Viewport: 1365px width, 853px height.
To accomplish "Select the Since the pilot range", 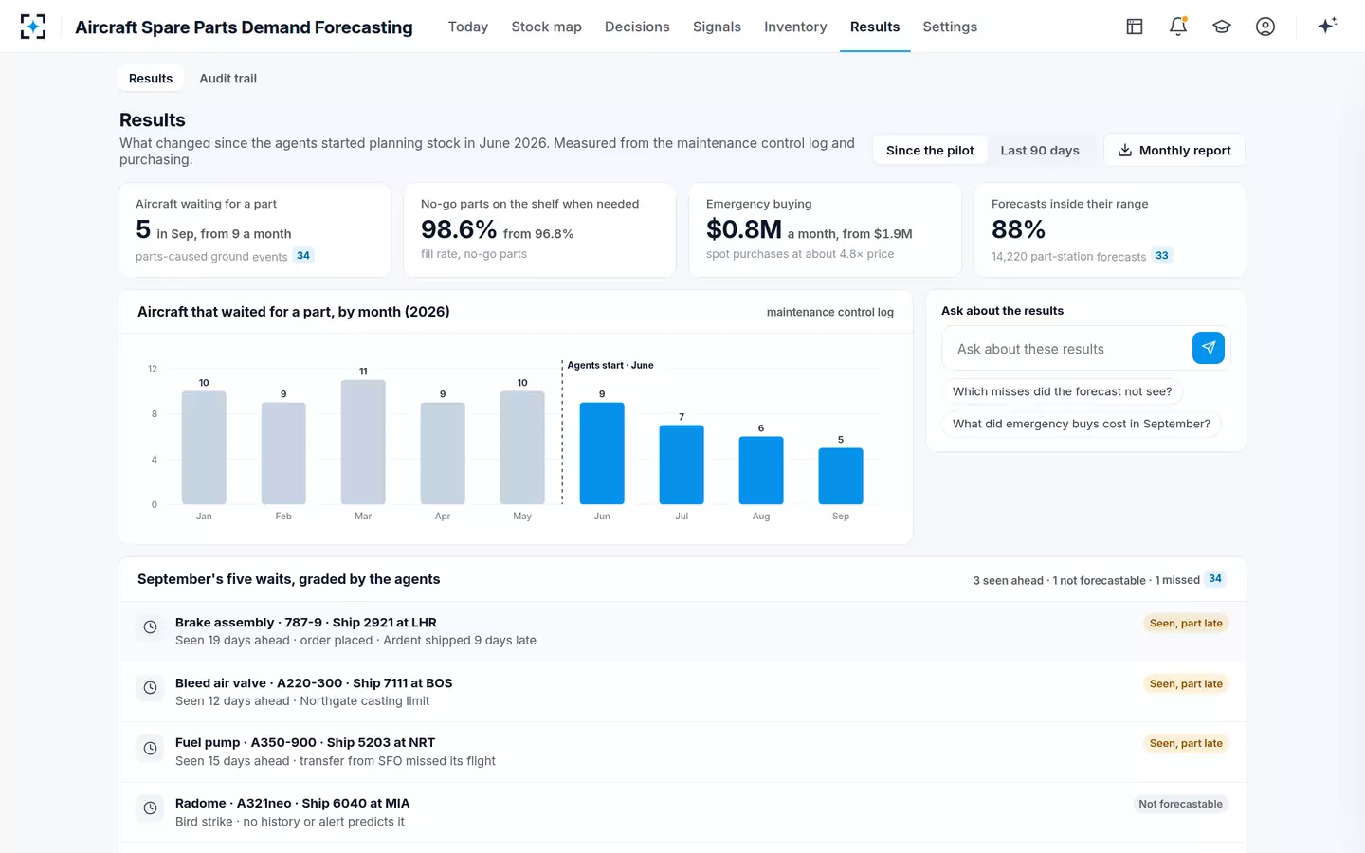I will point(930,150).
